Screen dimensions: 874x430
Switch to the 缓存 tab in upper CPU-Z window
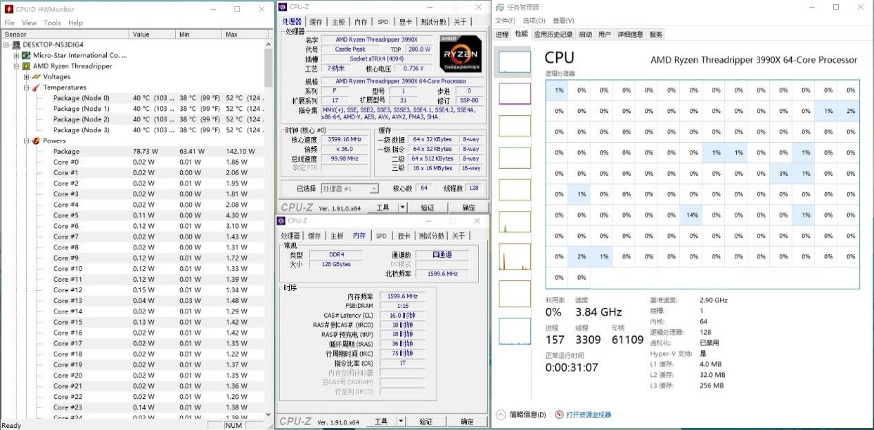[x=316, y=21]
